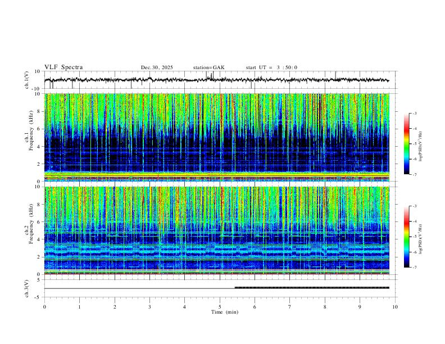Click time axis tick label "6"
The height and width of the screenshot is (344, 445).
[255, 307]
